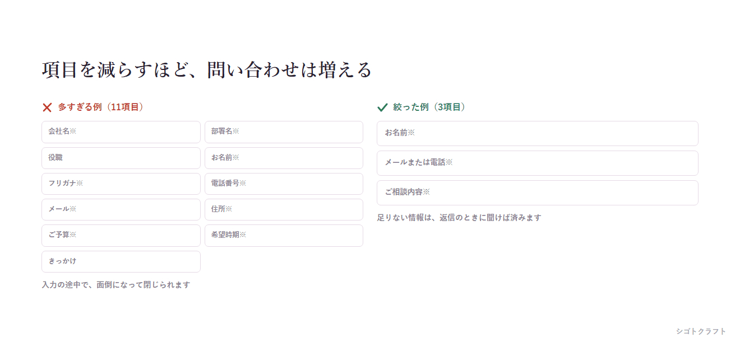Click into the 住所 field
The image size is (740, 347).
point(284,209)
